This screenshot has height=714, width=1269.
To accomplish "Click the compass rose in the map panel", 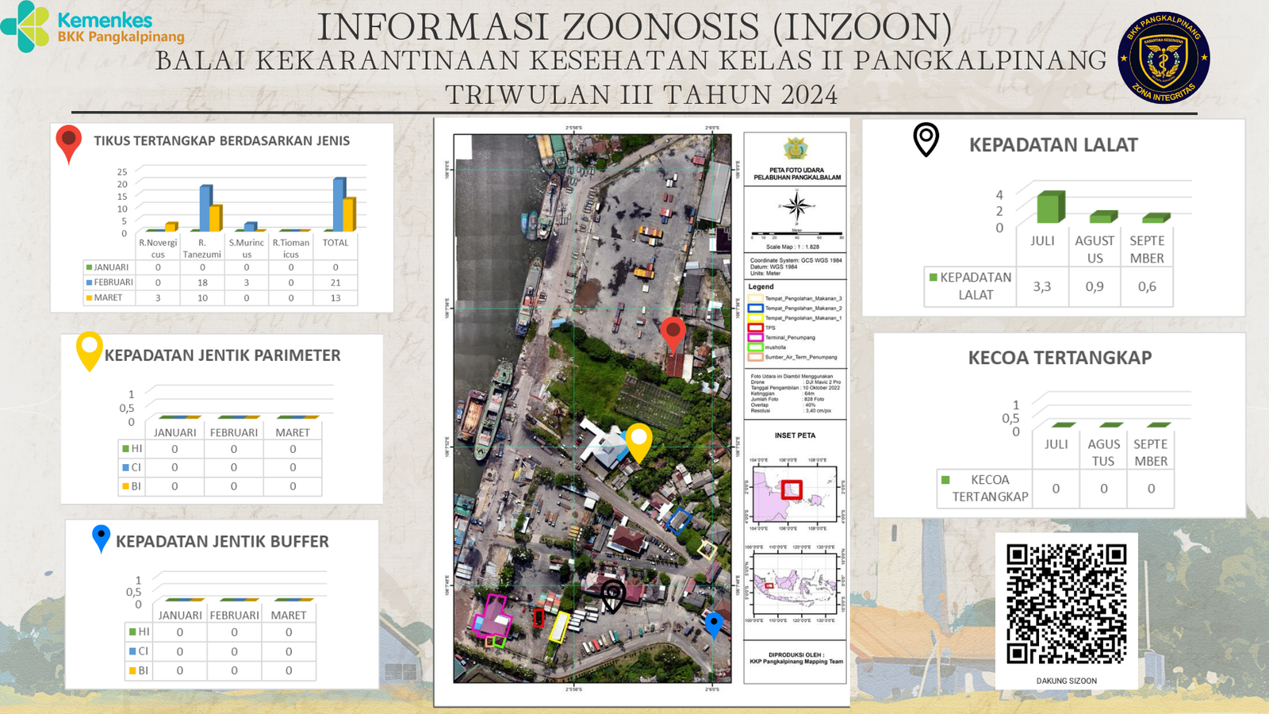I will click(x=796, y=207).
